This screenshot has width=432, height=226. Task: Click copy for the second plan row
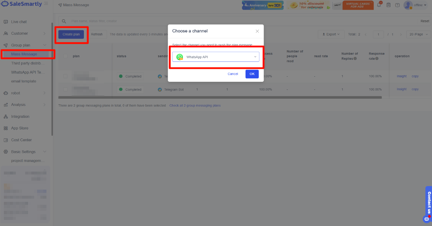pyautogui.click(x=415, y=89)
